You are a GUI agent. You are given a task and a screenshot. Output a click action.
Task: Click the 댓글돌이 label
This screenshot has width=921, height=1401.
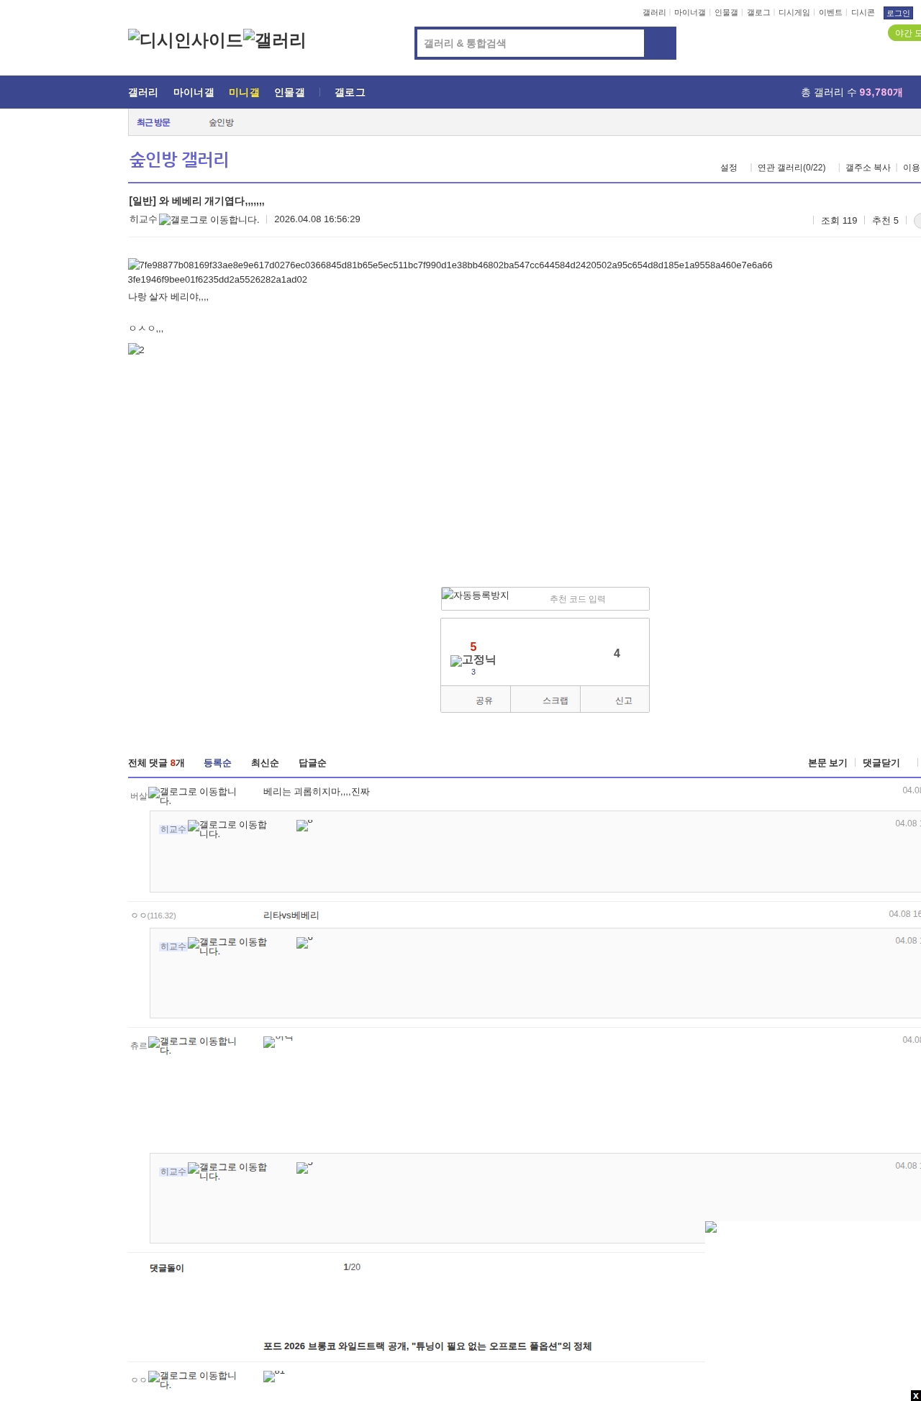167,1268
